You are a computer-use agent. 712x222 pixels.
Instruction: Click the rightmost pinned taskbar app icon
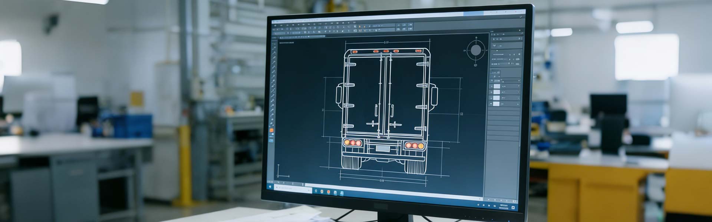[x=342, y=193]
